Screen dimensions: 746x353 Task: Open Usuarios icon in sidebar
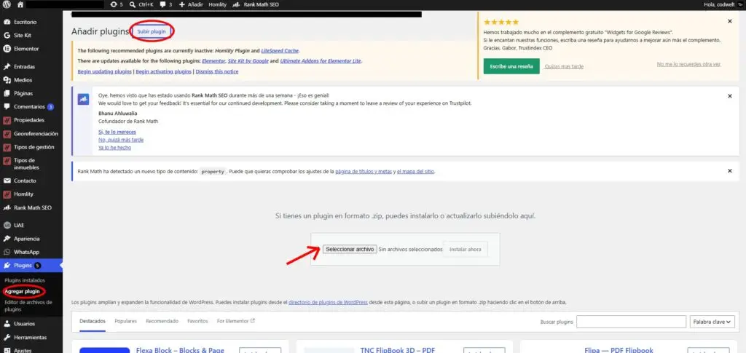7,324
